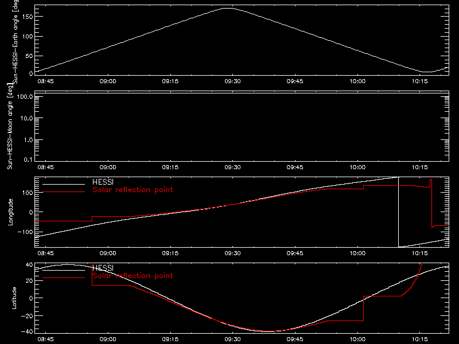This screenshot has height=344, width=459.
Task: Select the 09:15 label under the Latitude plot
Action: click(170, 339)
